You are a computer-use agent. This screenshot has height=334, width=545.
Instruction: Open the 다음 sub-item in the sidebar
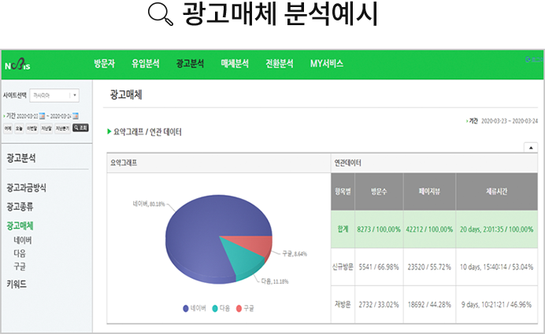click(x=20, y=254)
